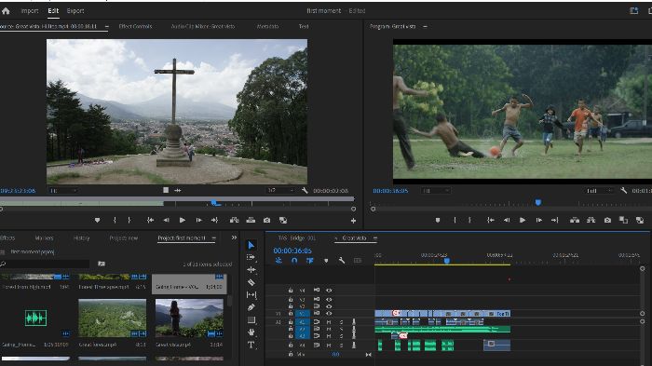Select the Track Select Forward tool
This screenshot has height=366, width=652.
click(x=251, y=257)
